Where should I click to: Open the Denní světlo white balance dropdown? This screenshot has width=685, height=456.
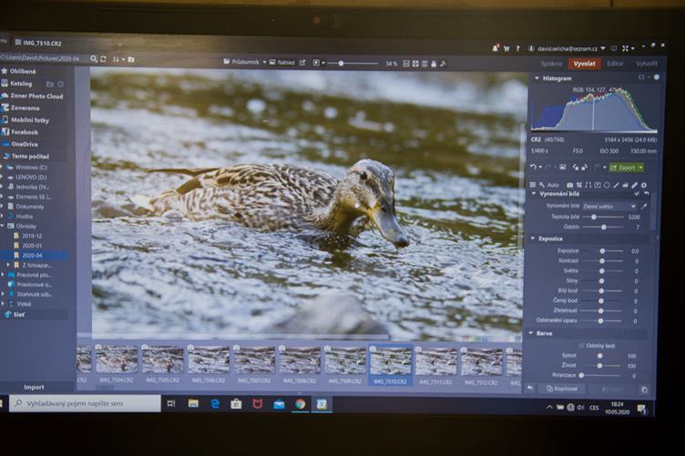(x=609, y=207)
